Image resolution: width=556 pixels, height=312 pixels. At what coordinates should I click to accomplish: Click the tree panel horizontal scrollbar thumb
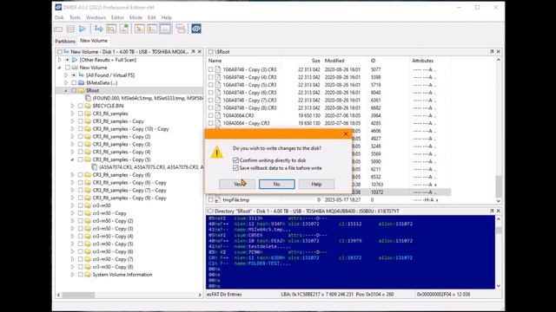pyautogui.click(x=78, y=295)
